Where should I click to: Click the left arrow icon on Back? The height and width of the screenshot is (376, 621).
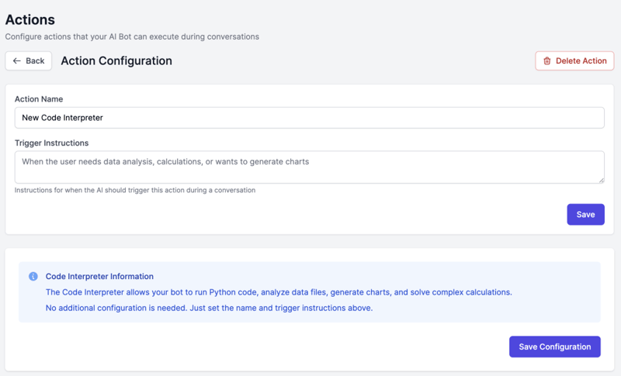coord(17,60)
